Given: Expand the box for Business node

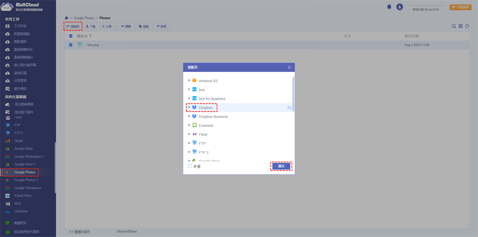Looking at the screenshot, I should point(189,99).
